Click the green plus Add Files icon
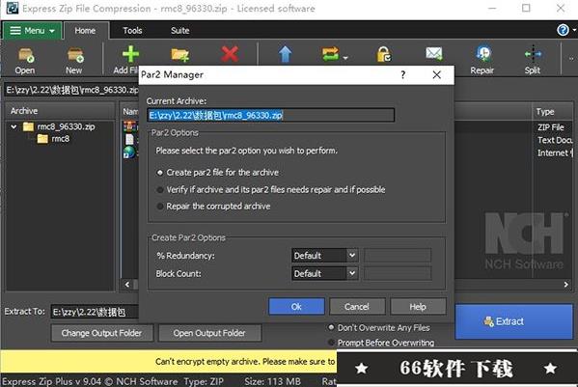 point(130,55)
